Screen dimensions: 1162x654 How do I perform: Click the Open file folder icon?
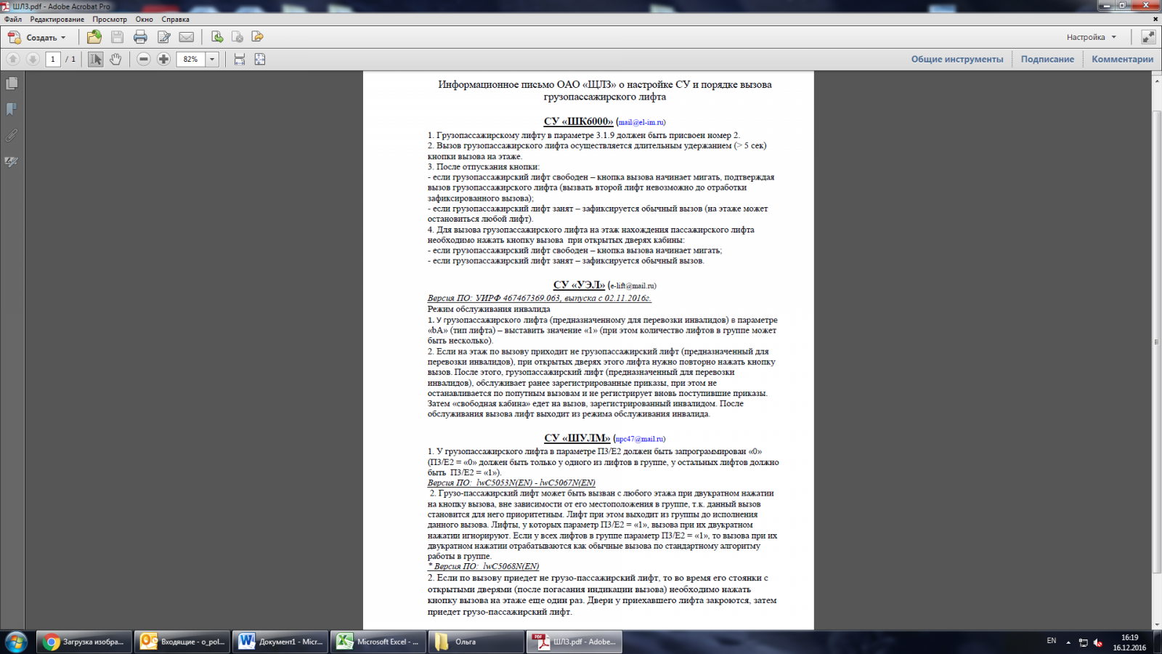94,37
